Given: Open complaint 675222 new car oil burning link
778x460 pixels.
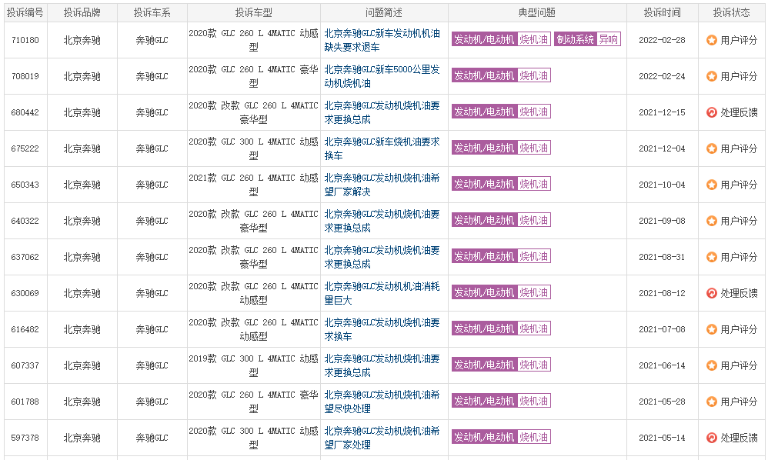Looking at the screenshot, I should click(x=382, y=149).
